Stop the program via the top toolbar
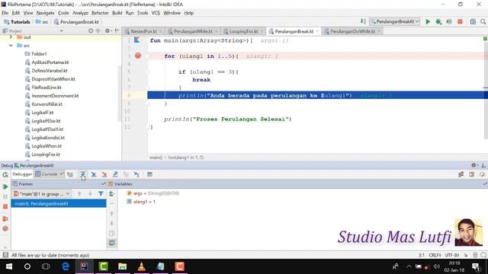Image resolution: width=488 pixels, height=274 pixels. pyautogui.click(x=460, y=21)
